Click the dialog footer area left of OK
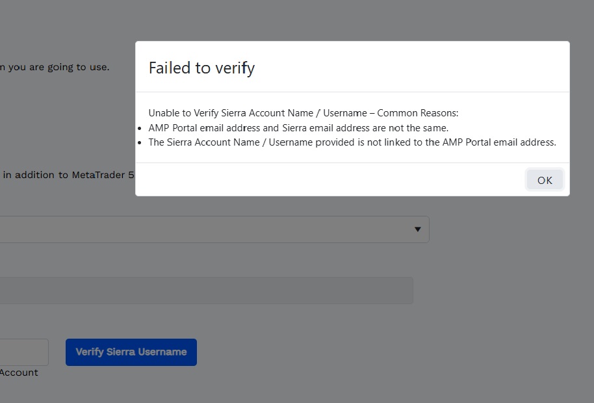594x403 pixels. click(325, 179)
